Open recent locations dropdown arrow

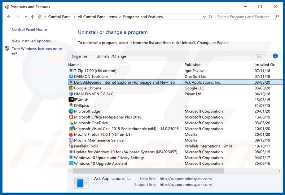26,17
